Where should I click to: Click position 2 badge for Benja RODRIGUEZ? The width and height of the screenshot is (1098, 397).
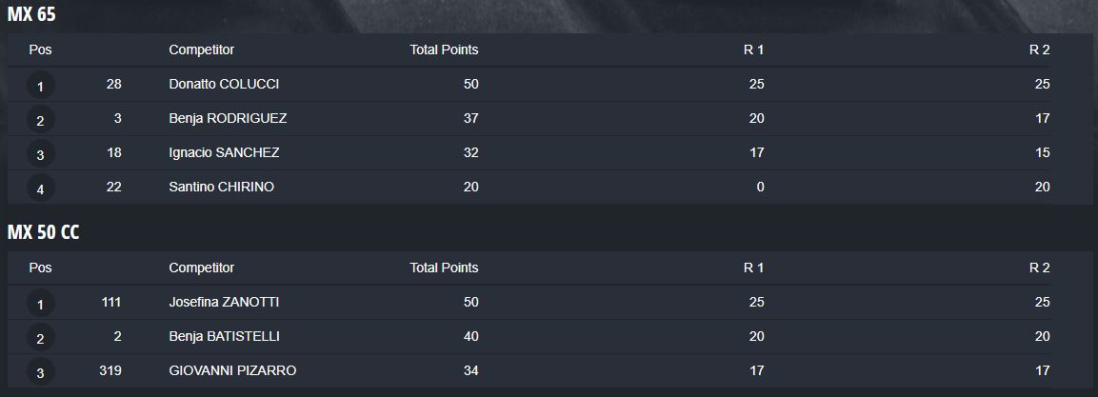(41, 120)
